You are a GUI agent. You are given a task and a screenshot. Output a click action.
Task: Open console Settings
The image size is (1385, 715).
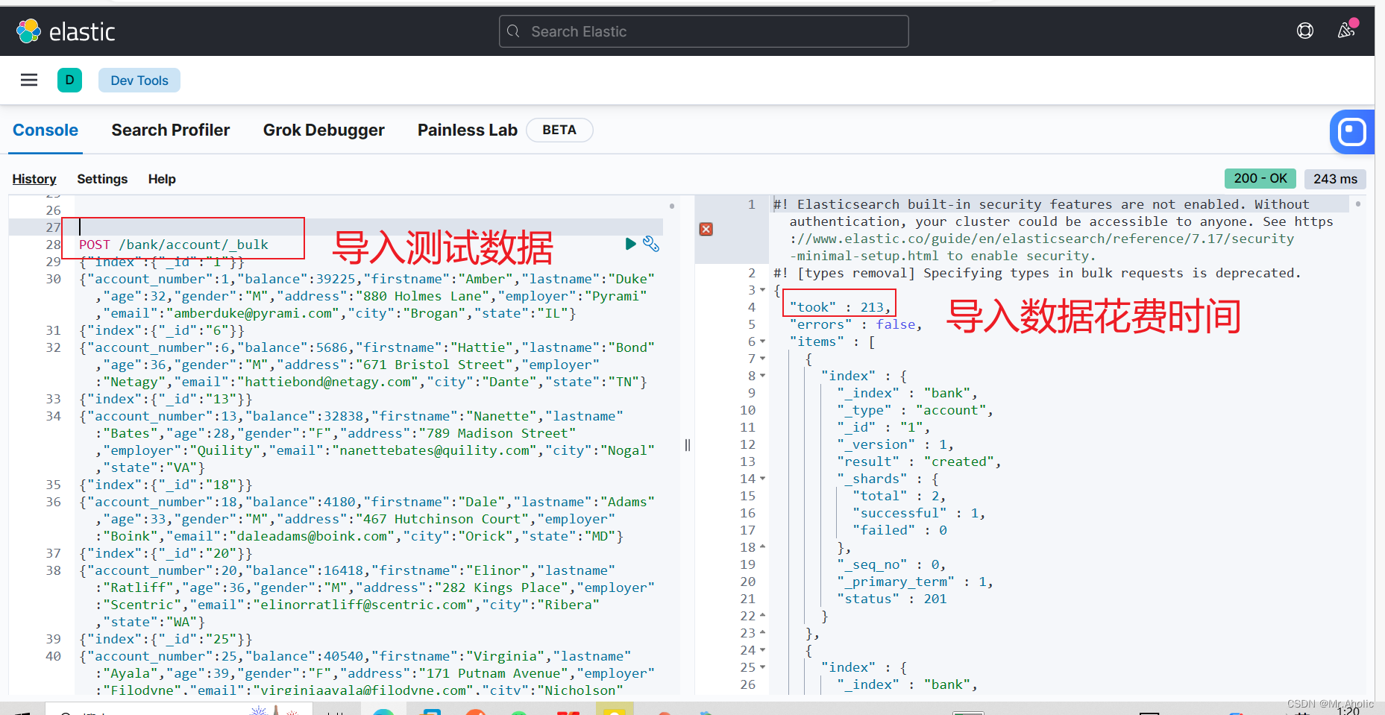tap(102, 179)
